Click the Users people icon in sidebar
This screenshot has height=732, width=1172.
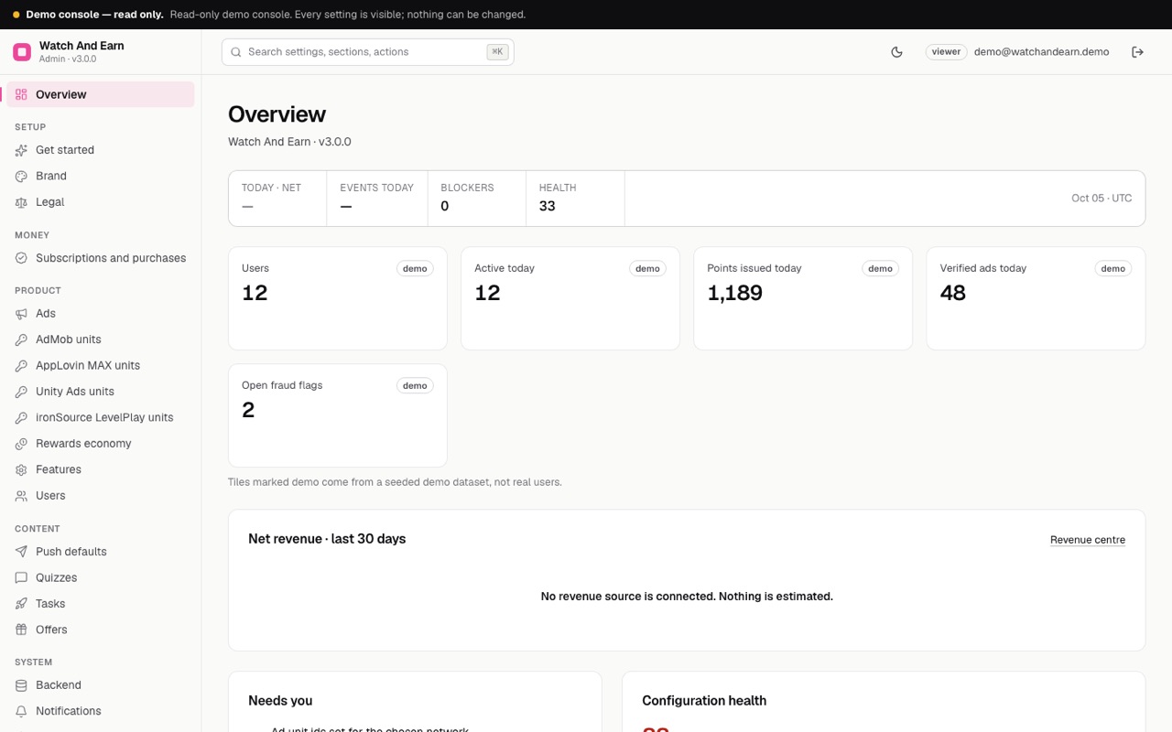pyautogui.click(x=21, y=496)
